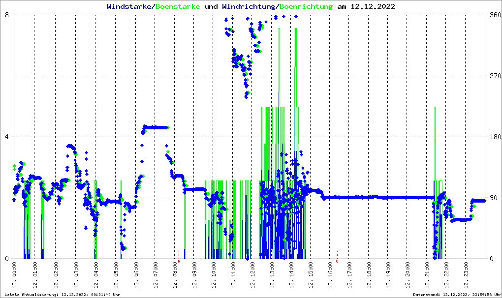Image resolution: width=502 pixels, height=298 pixels.
Task: Click the time label '12. 06:00'
Action: pyautogui.click(x=136, y=275)
